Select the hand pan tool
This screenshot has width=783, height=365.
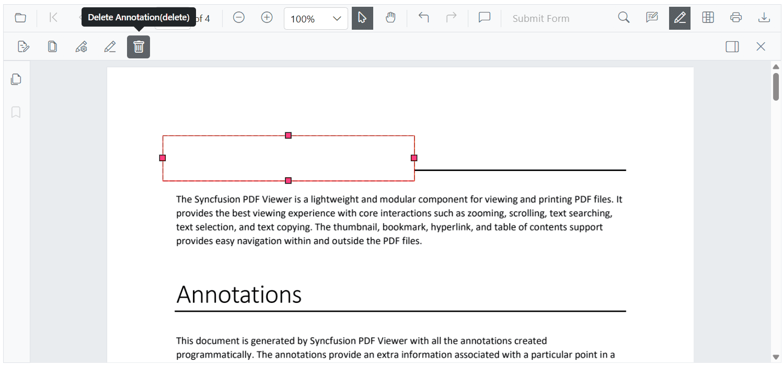click(x=390, y=18)
